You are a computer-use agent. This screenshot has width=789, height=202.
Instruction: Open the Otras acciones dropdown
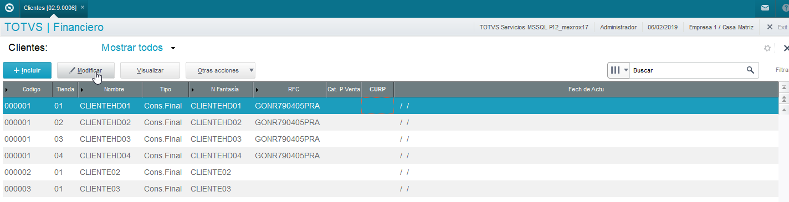pyautogui.click(x=221, y=70)
